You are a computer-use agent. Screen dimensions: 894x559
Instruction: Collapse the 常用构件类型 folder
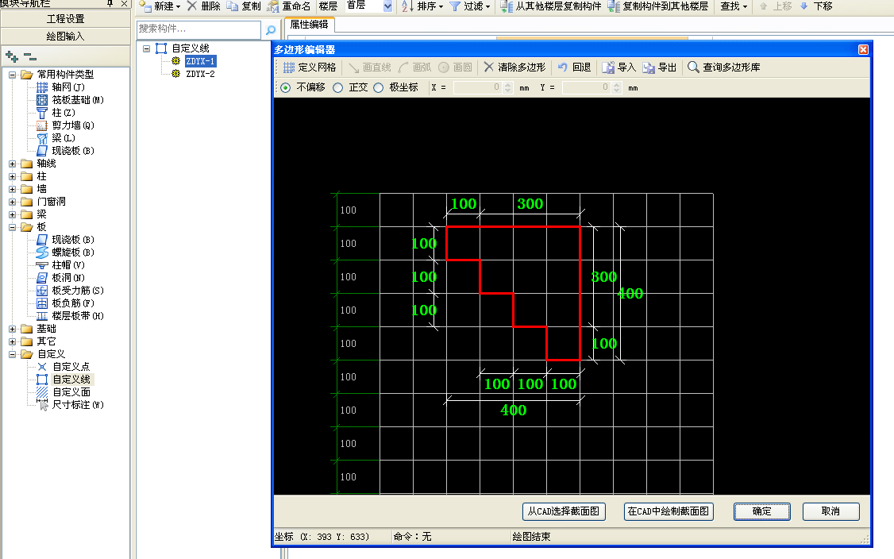12,75
